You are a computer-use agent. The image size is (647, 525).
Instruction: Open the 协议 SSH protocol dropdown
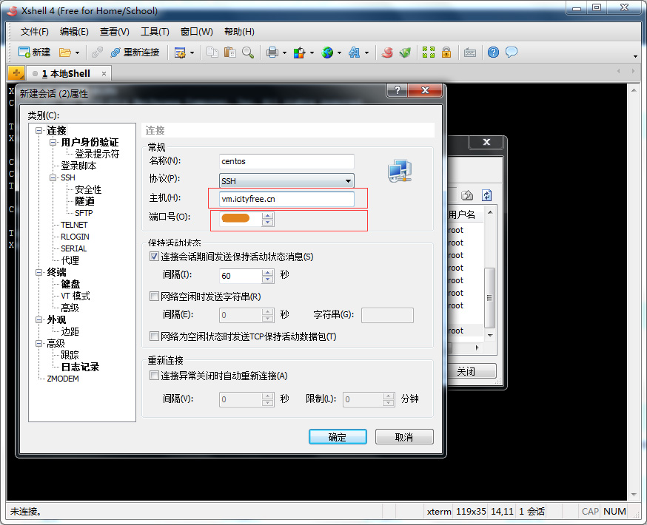point(286,181)
